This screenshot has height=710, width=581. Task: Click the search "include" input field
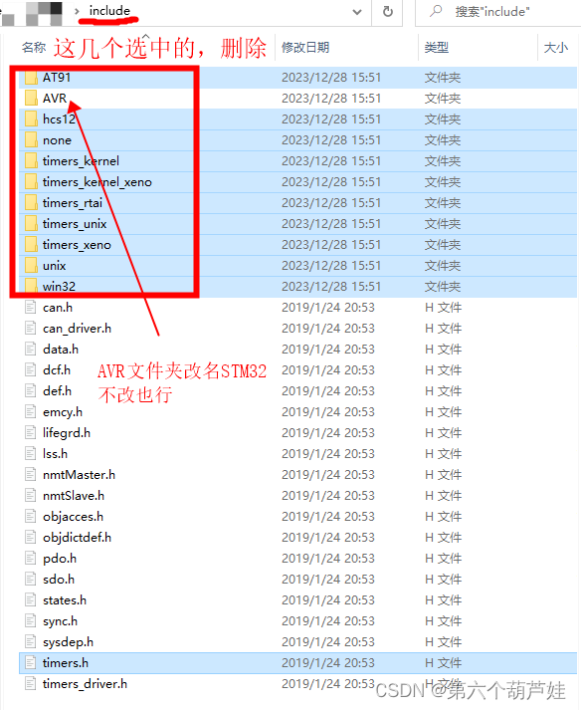pyautogui.click(x=497, y=12)
